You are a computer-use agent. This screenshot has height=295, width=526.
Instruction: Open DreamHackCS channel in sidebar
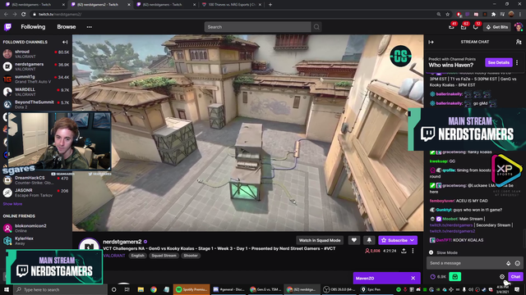36,180
